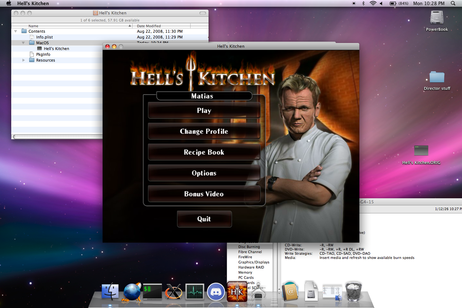Select Memory in System Profiler list

[245, 272]
